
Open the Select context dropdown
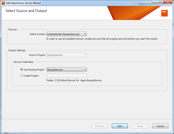pyautogui.click(x=67, y=34)
